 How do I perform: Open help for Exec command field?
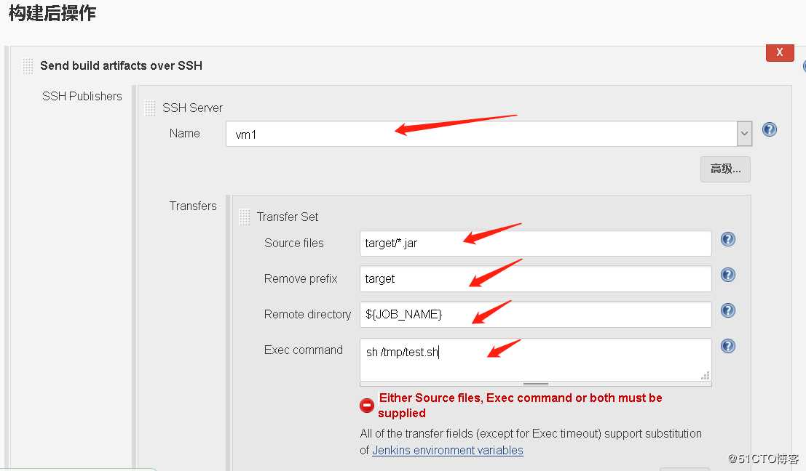point(728,346)
